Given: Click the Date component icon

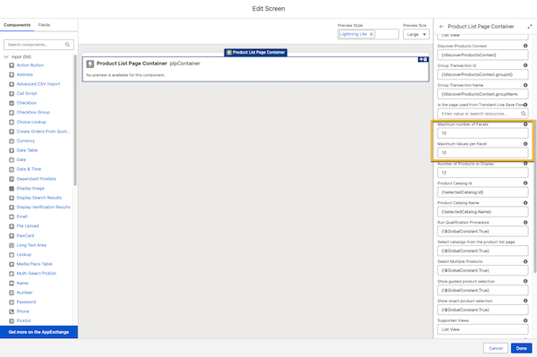Looking at the screenshot, I should click(12, 160).
